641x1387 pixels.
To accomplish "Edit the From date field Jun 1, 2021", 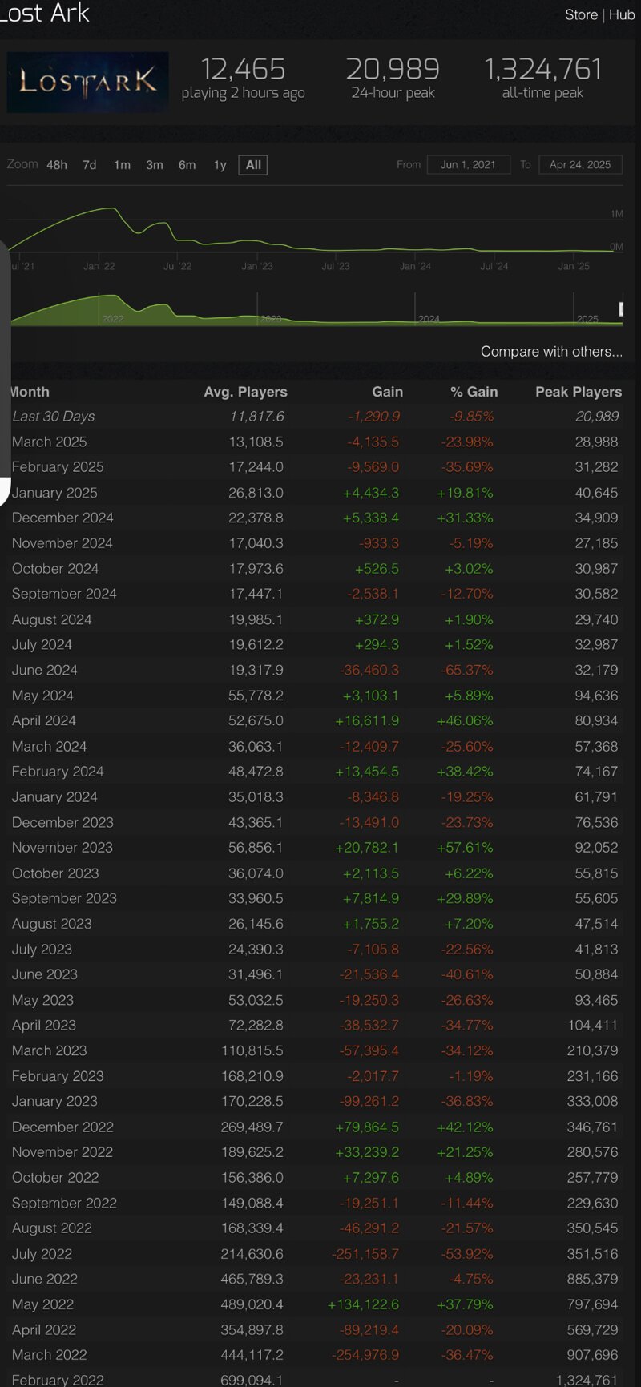I will click(468, 165).
